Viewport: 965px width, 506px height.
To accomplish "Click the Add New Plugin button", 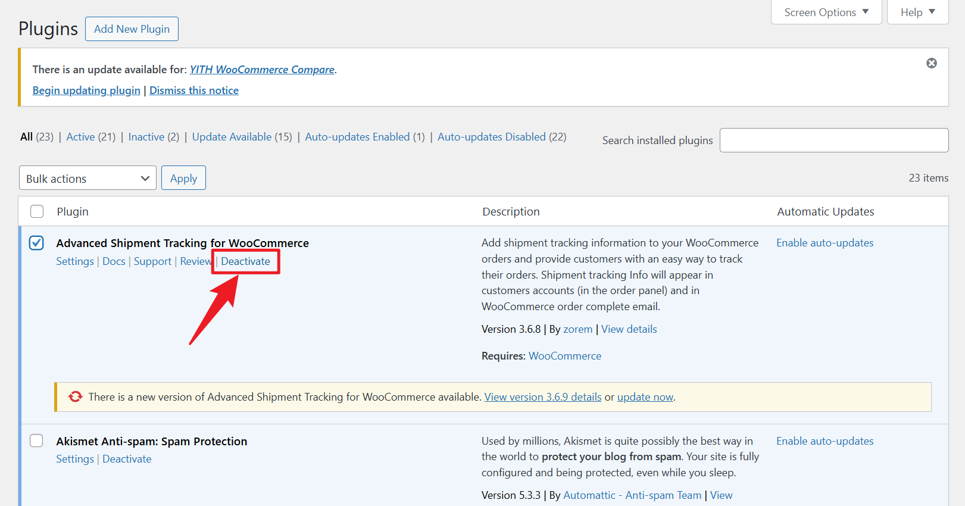I will 132,29.
